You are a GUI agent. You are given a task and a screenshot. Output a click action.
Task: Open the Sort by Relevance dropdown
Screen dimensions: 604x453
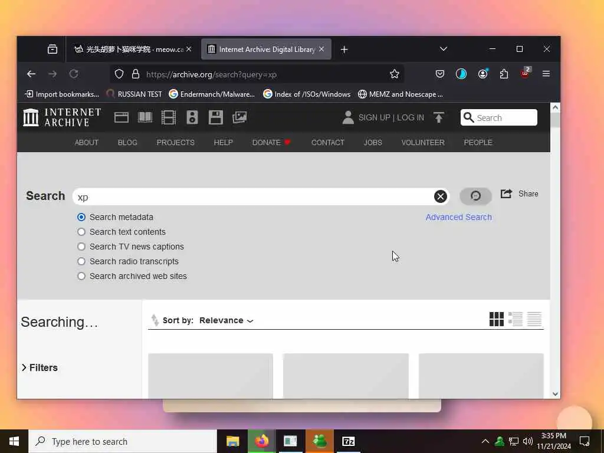226,320
